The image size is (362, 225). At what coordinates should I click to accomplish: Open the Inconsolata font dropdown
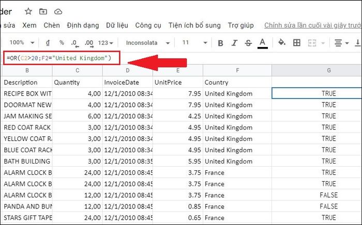(x=148, y=43)
